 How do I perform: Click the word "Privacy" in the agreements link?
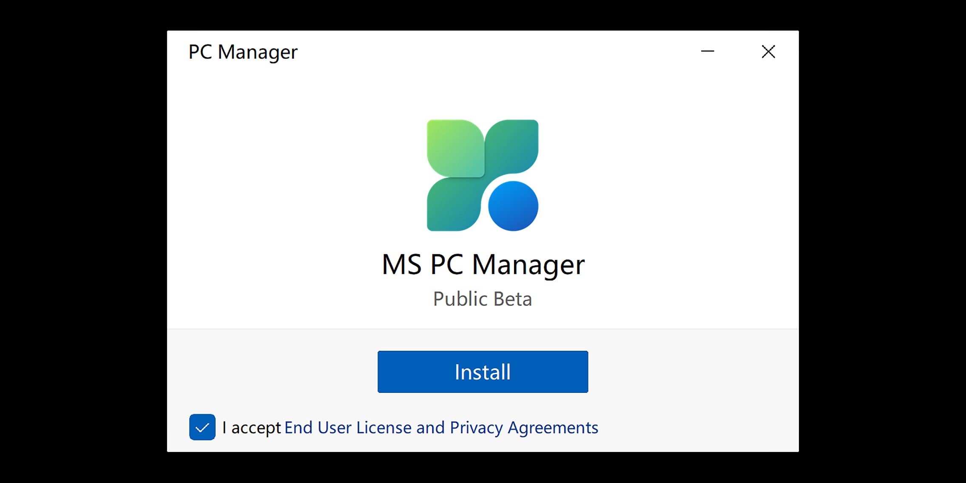[x=476, y=428]
